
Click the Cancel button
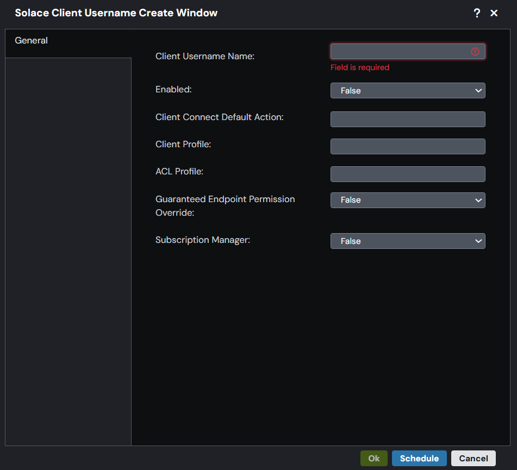tap(473, 458)
